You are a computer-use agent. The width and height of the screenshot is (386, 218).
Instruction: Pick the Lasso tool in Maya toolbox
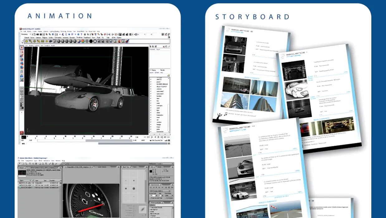click(x=22, y=52)
